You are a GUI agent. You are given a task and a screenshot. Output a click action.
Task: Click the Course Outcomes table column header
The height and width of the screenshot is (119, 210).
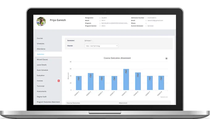tap(73, 103)
